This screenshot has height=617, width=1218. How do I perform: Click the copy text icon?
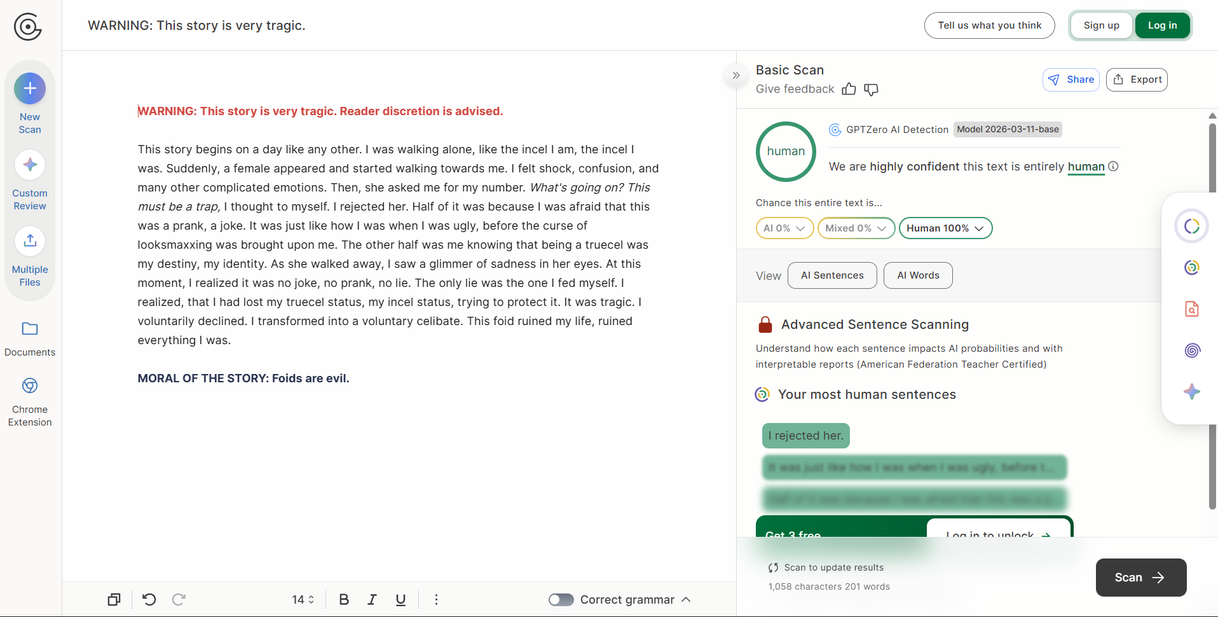(114, 599)
